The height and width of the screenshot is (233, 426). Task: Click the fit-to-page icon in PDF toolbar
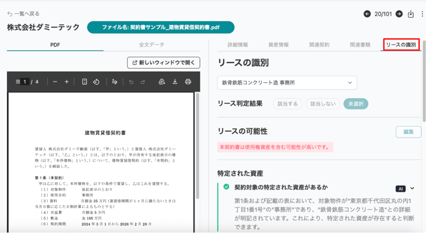pyautogui.click(x=85, y=81)
